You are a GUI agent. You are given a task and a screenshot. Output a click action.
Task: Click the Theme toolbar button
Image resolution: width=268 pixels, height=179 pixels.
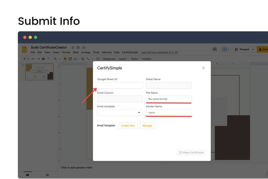134,59
